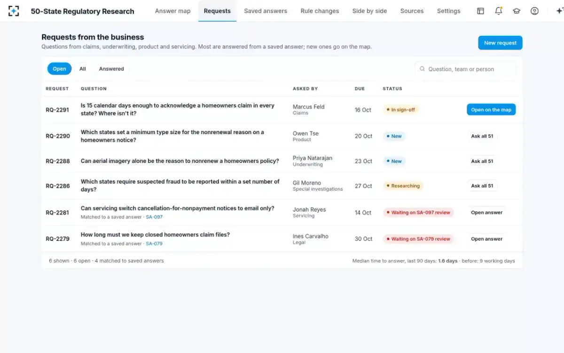Switch to the Answer map tab

(x=173, y=11)
